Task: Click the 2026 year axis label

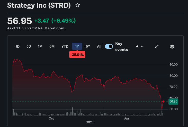Action: pyautogui.click(x=90, y=122)
